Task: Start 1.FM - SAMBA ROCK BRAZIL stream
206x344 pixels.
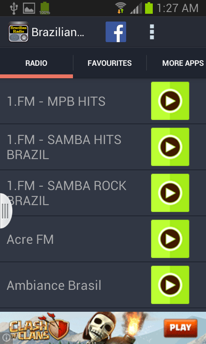Action: click(170, 193)
